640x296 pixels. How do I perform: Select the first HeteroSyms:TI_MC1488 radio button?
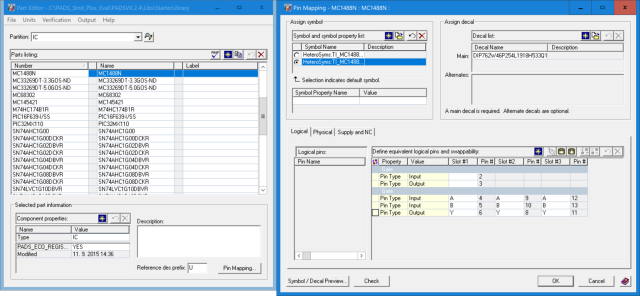(297, 54)
